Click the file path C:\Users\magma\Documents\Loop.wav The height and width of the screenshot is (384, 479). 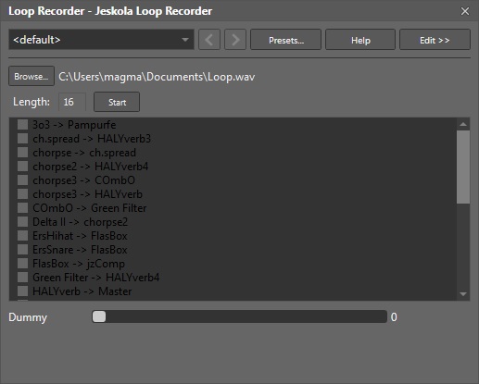coord(157,77)
